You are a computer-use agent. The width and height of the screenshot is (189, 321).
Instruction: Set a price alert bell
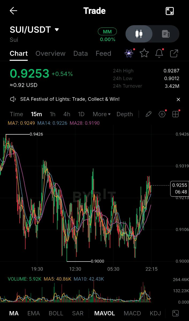coord(159,54)
